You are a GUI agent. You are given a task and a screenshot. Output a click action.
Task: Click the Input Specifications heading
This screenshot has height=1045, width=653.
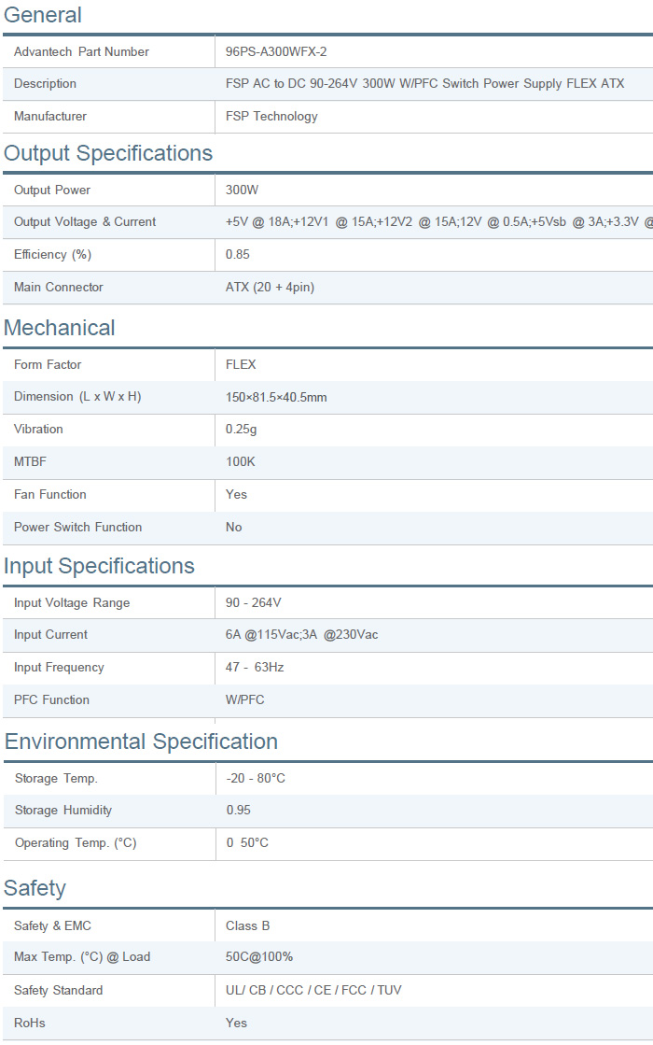(x=99, y=567)
